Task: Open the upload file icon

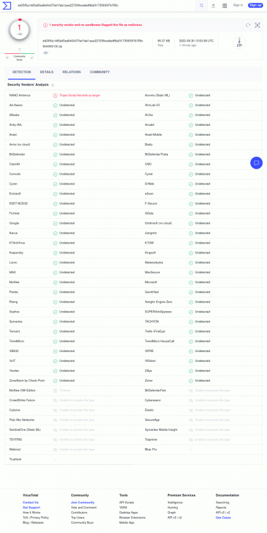Action: click(x=213, y=6)
